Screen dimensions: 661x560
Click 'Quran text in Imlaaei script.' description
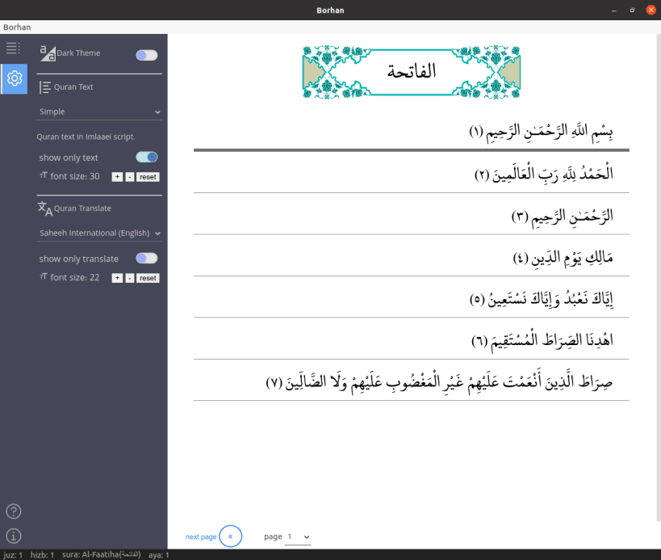(x=86, y=137)
